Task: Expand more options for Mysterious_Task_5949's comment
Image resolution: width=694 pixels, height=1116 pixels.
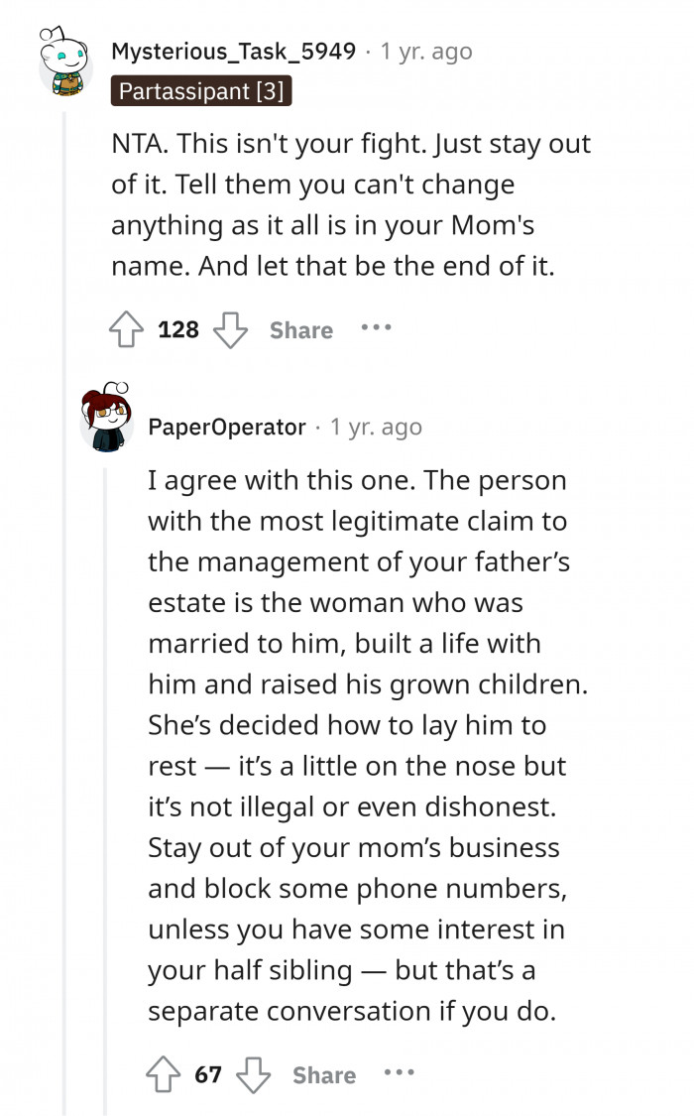Action: [376, 329]
